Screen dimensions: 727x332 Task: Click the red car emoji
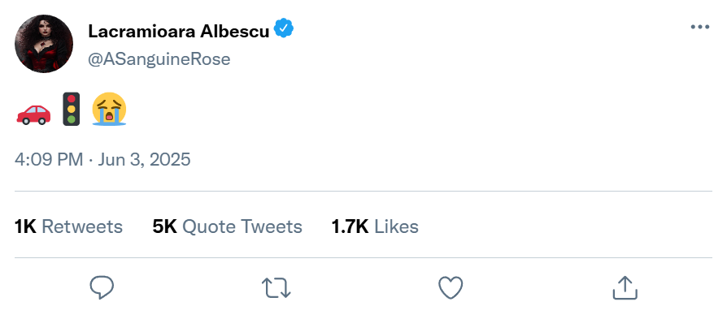(33, 110)
